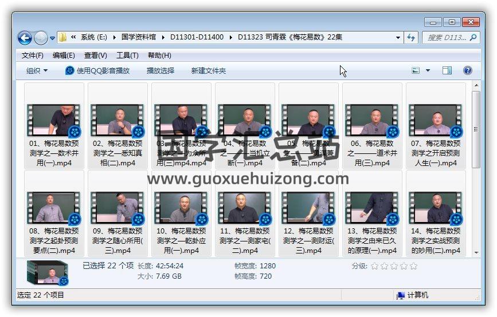
Task: Open the 文件(F) menu
Action: tap(33, 56)
